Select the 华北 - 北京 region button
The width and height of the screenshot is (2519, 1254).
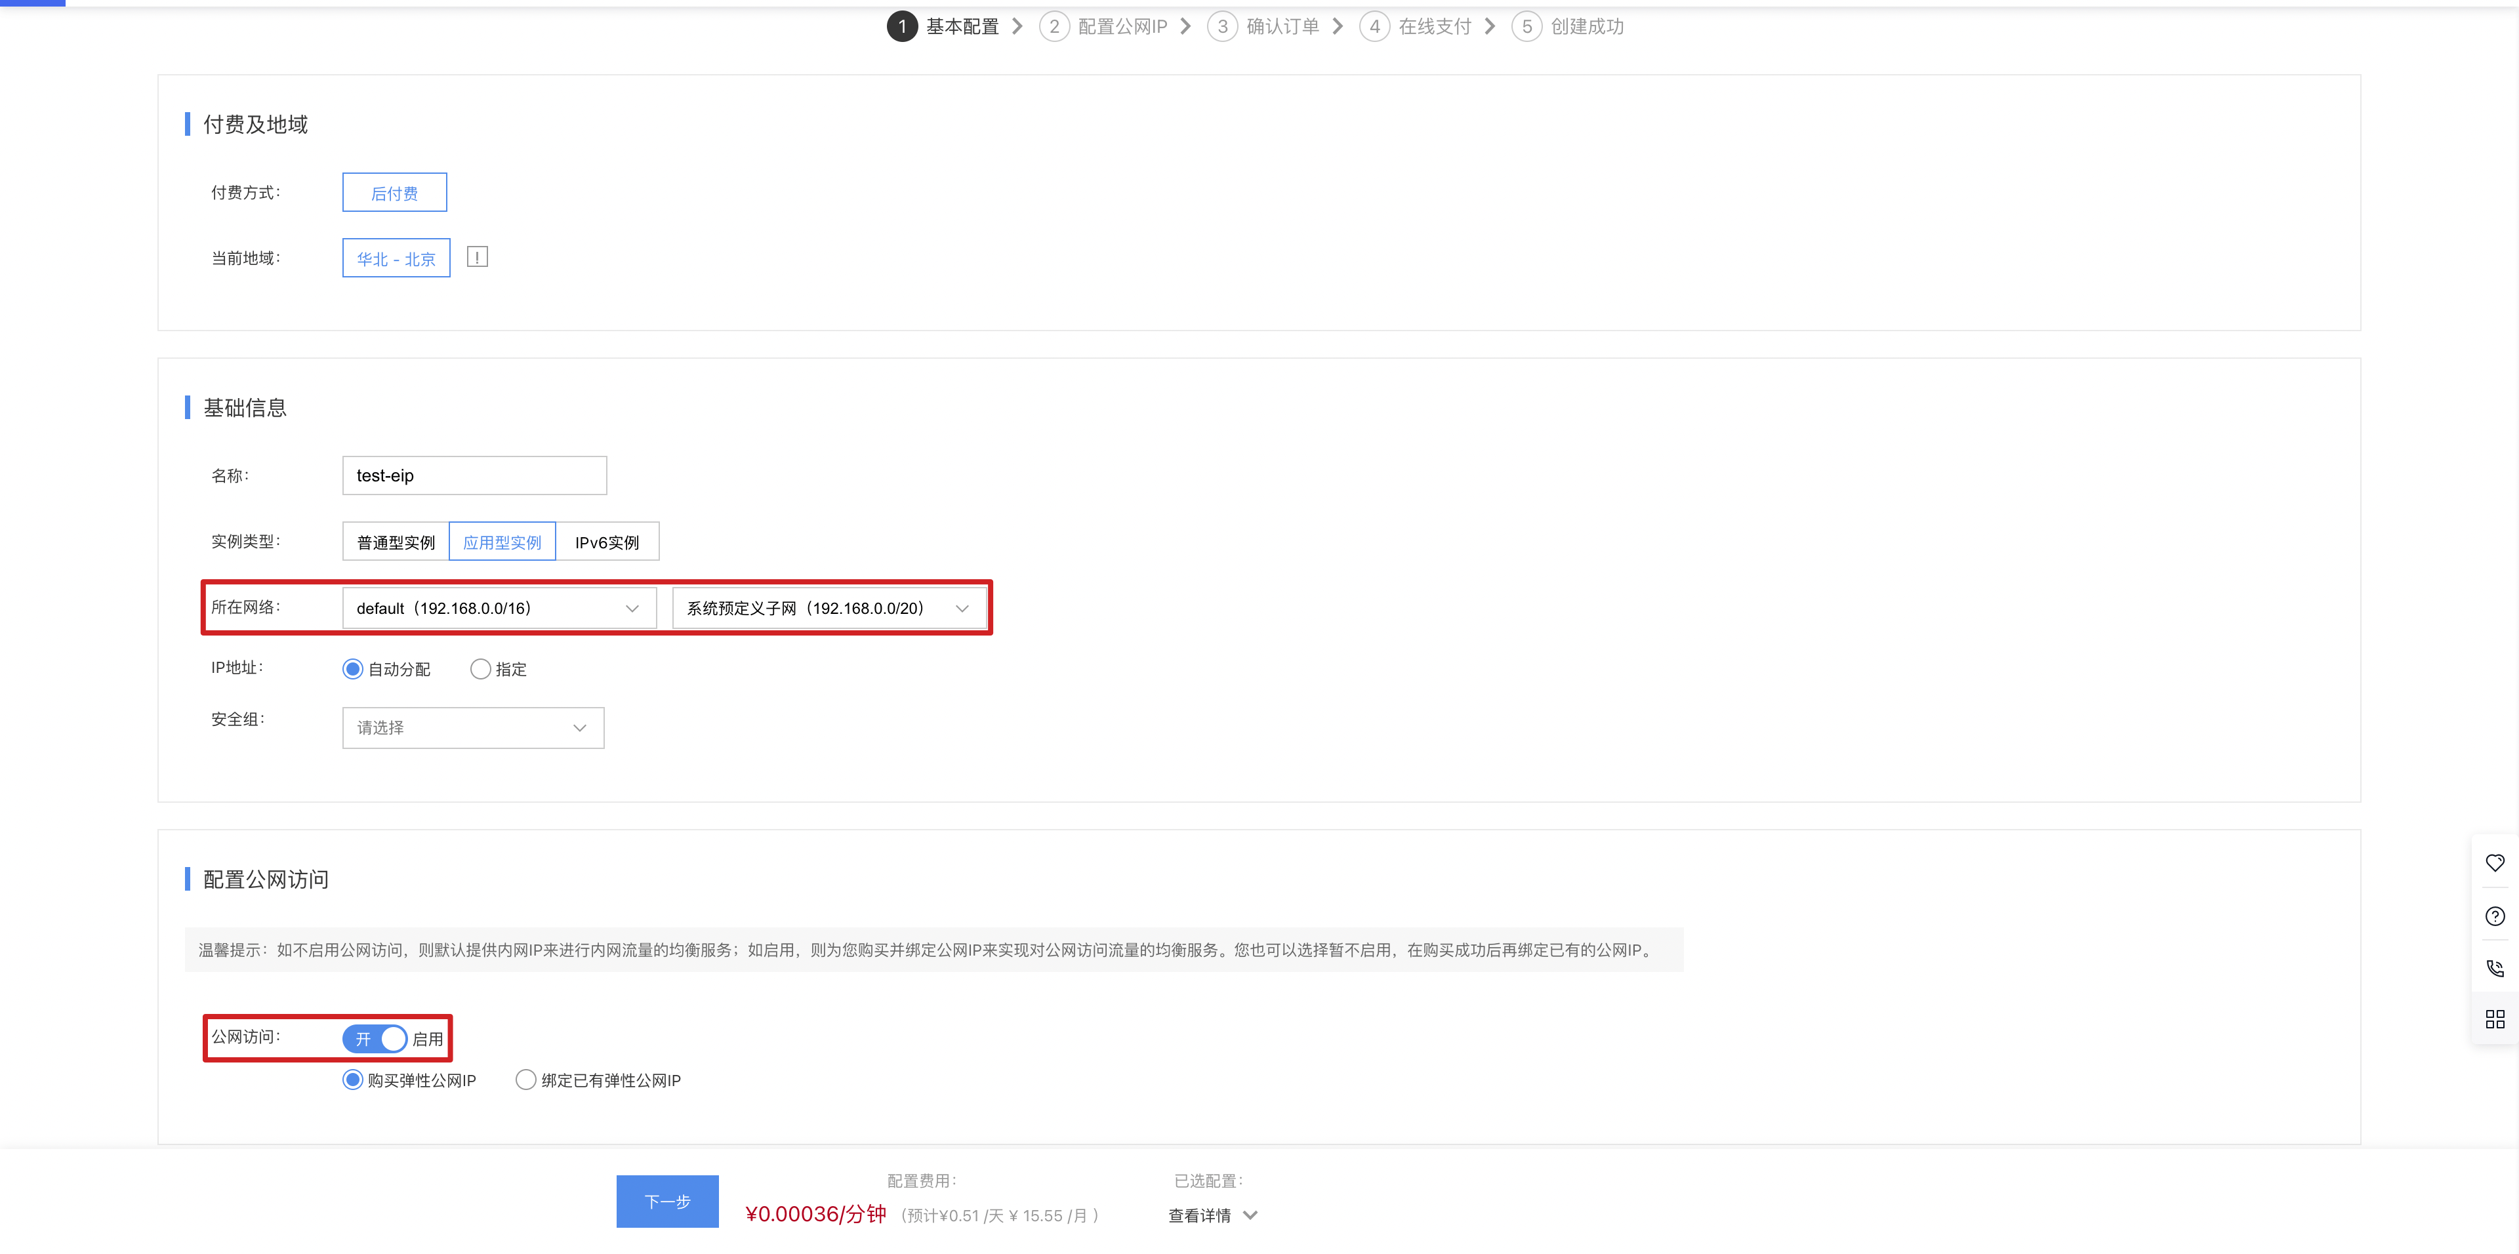396,258
